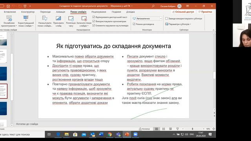The height and width of the screenshot is (141, 251).
Task: Click previous slide double-arrow button at right
Action: pos(215,113)
